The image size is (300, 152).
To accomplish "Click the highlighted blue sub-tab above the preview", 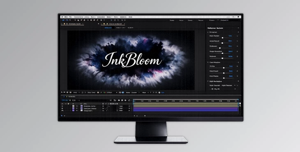I will point(108,28).
